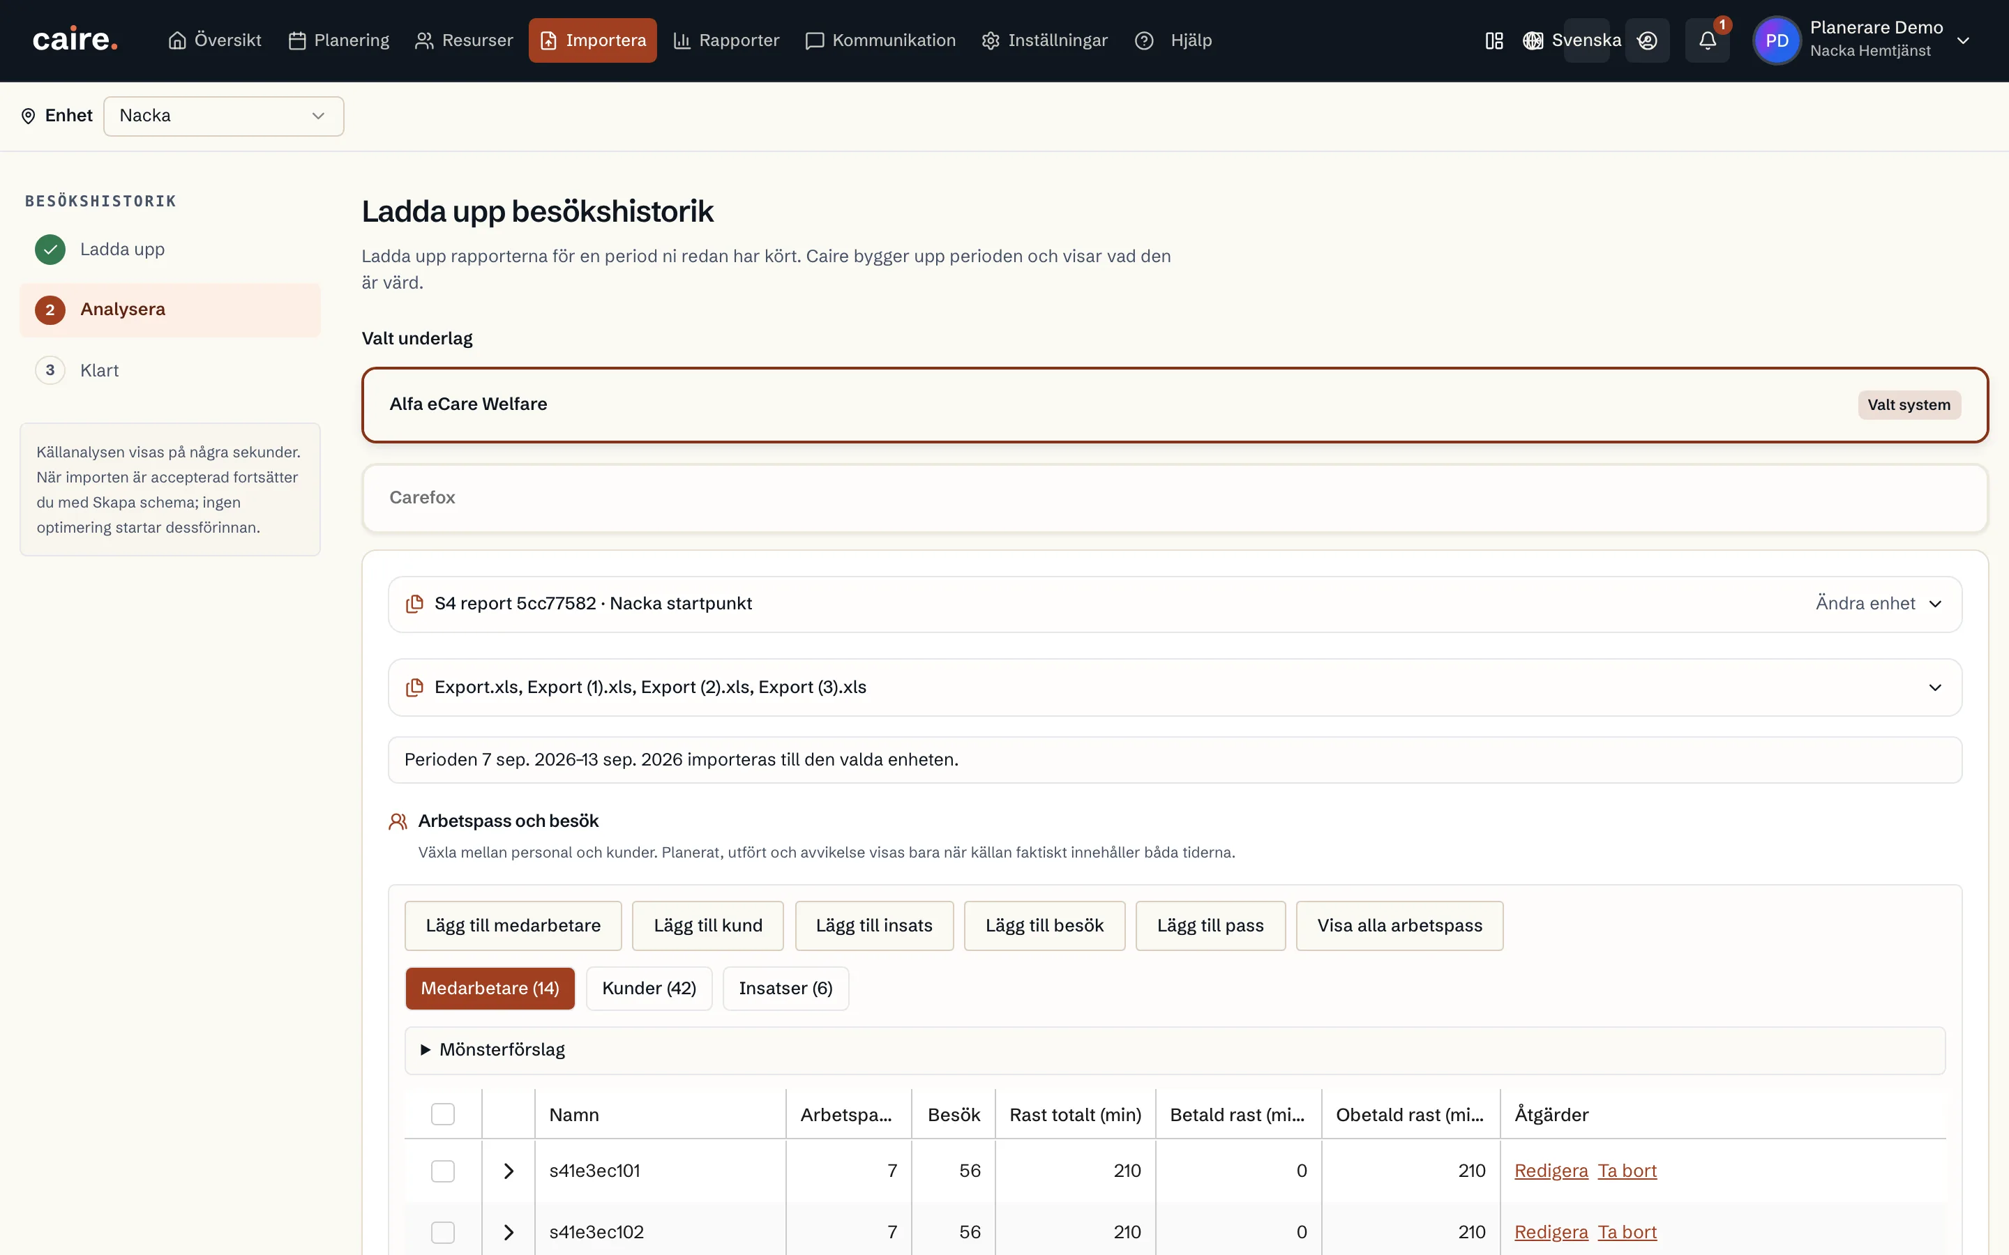The width and height of the screenshot is (2009, 1255).
Task: Click the PD profile avatar
Action: pos(1777,40)
